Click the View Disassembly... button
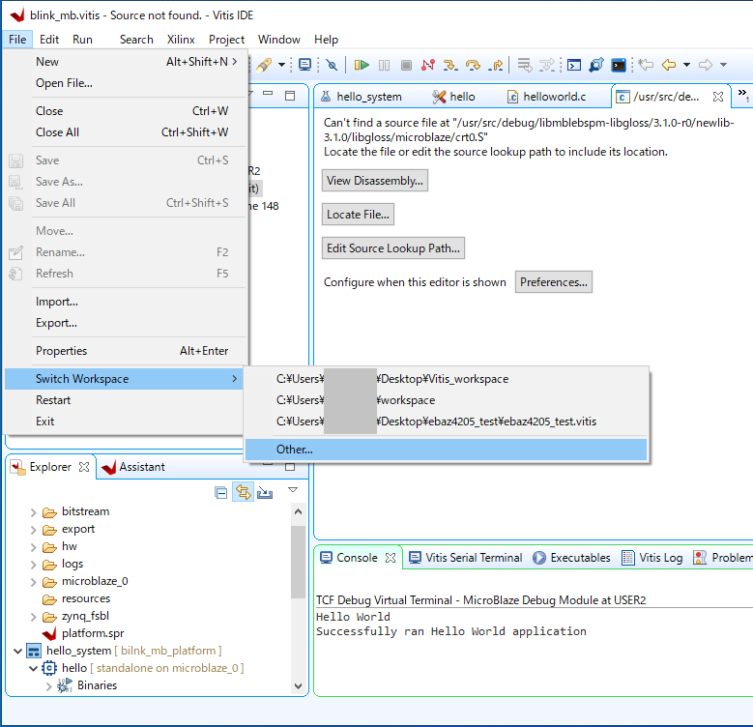Screen dimensions: 753x727 [375, 181]
